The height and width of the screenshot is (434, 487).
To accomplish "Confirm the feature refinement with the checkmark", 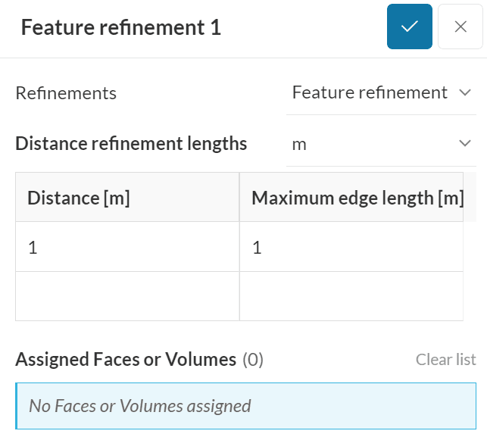I will tap(409, 27).
